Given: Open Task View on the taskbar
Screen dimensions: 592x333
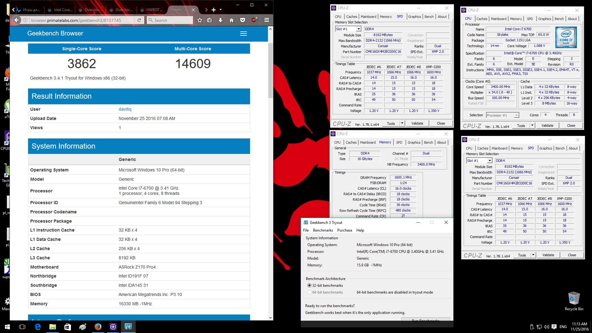Looking at the screenshot, I should coord(22,327).
